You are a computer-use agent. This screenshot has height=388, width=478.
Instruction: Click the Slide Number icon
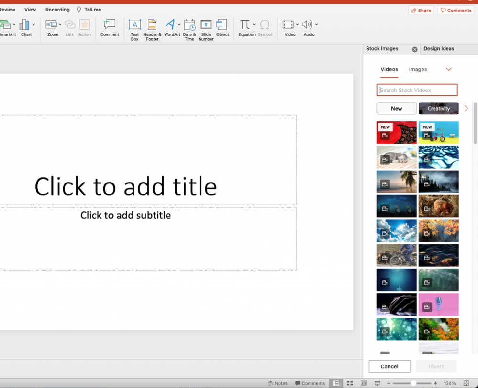click(x=206, y=28)
